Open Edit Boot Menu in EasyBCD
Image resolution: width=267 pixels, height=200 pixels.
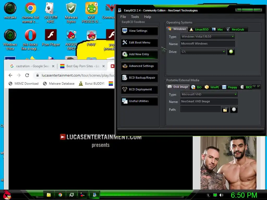tap(139, 42)
